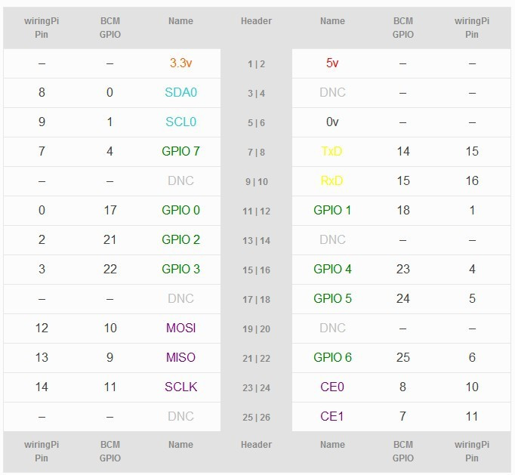
Task: Click the GPIO 7 label
Action: pos(180,151)
